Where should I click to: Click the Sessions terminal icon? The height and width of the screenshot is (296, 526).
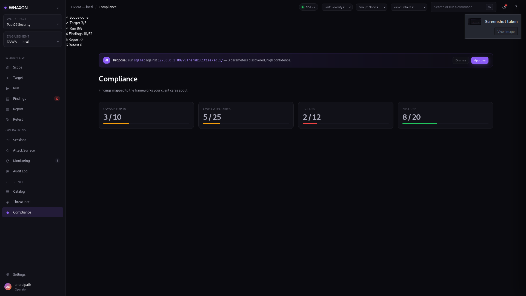(x=8, y=140)
